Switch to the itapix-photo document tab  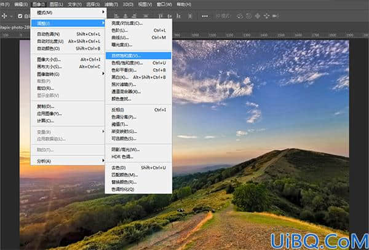point(15,27)
